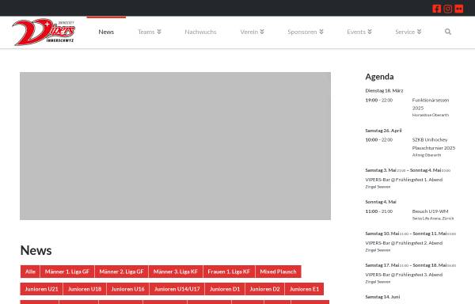This screenshot has height=304, width=475.
Task: Filter news by Männer 1. Liga GF
Action: 67,272
